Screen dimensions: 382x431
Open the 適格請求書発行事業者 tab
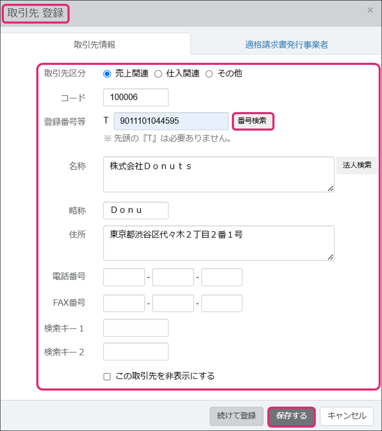coord(286,45)
